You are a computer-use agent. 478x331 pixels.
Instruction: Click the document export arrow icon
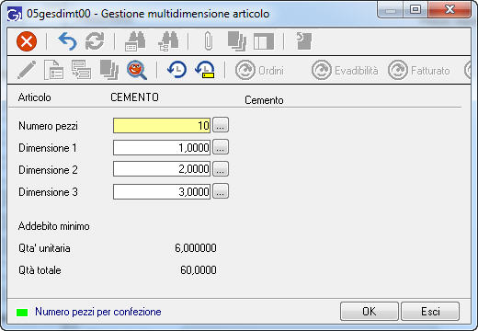(x=304, y=41)
